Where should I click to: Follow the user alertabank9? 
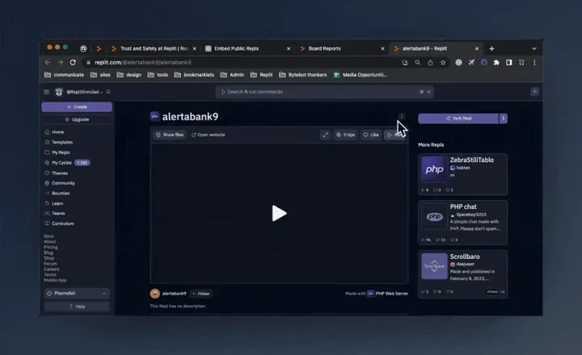(x=201, y=294)
